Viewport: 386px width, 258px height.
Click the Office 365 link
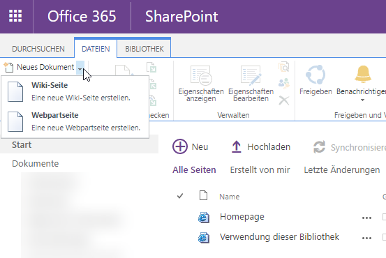click(82, 17)
